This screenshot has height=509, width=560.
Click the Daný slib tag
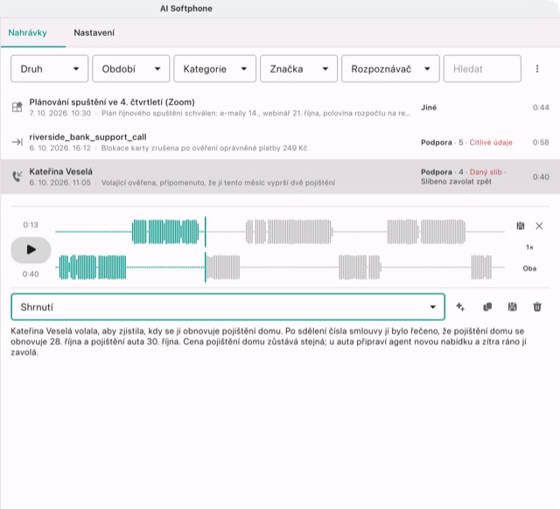tap(486, 172)
